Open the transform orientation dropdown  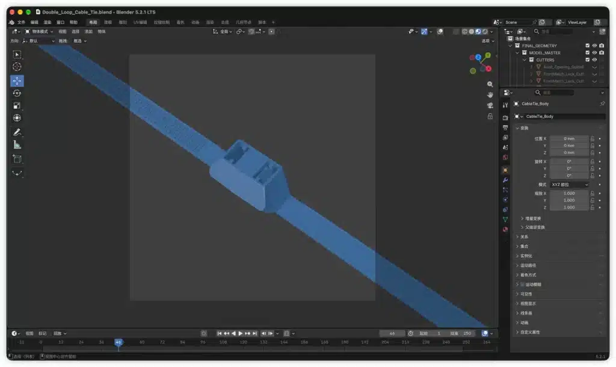click(x=223, y=31)
